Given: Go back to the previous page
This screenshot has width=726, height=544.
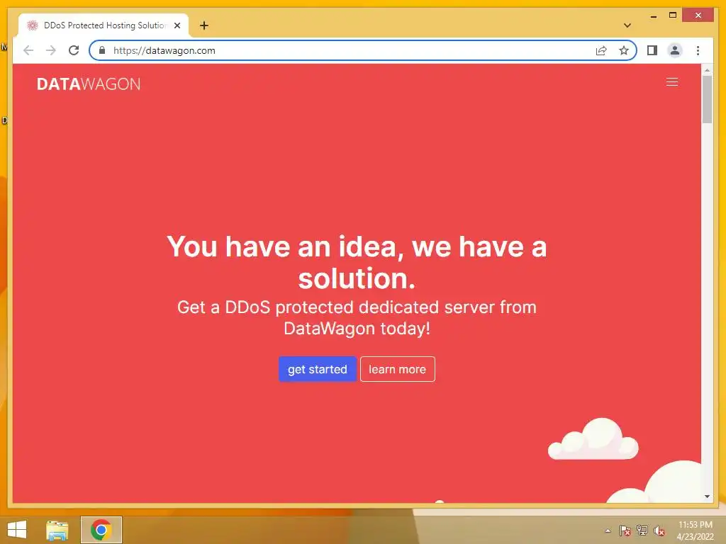Looking at the screenshot, I should (x=28, y=50).
